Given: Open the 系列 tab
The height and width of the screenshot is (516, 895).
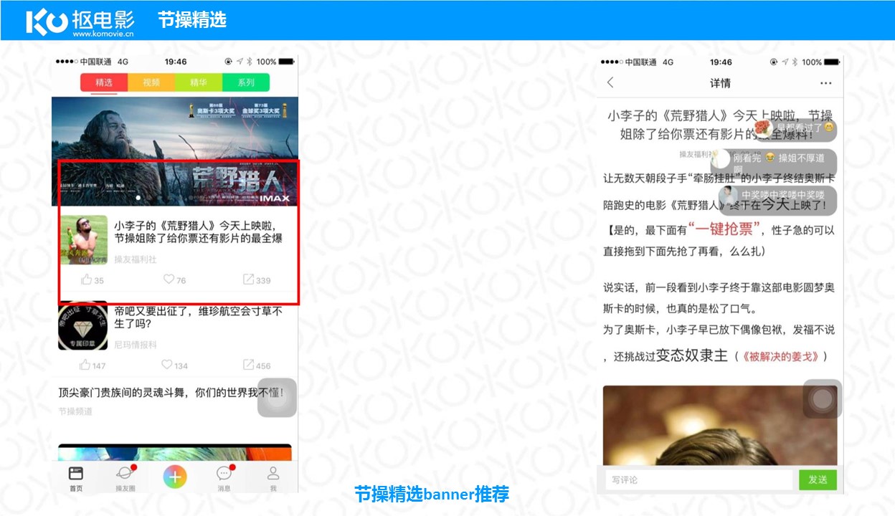Looking at the screenshot, I should 246,82.
